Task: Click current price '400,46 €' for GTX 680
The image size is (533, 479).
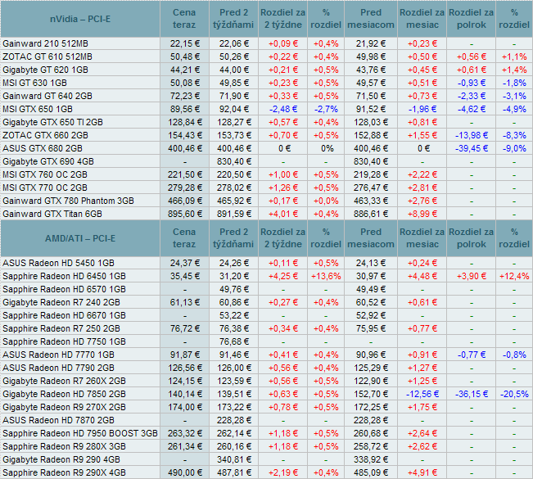Action: pos(184,148)
